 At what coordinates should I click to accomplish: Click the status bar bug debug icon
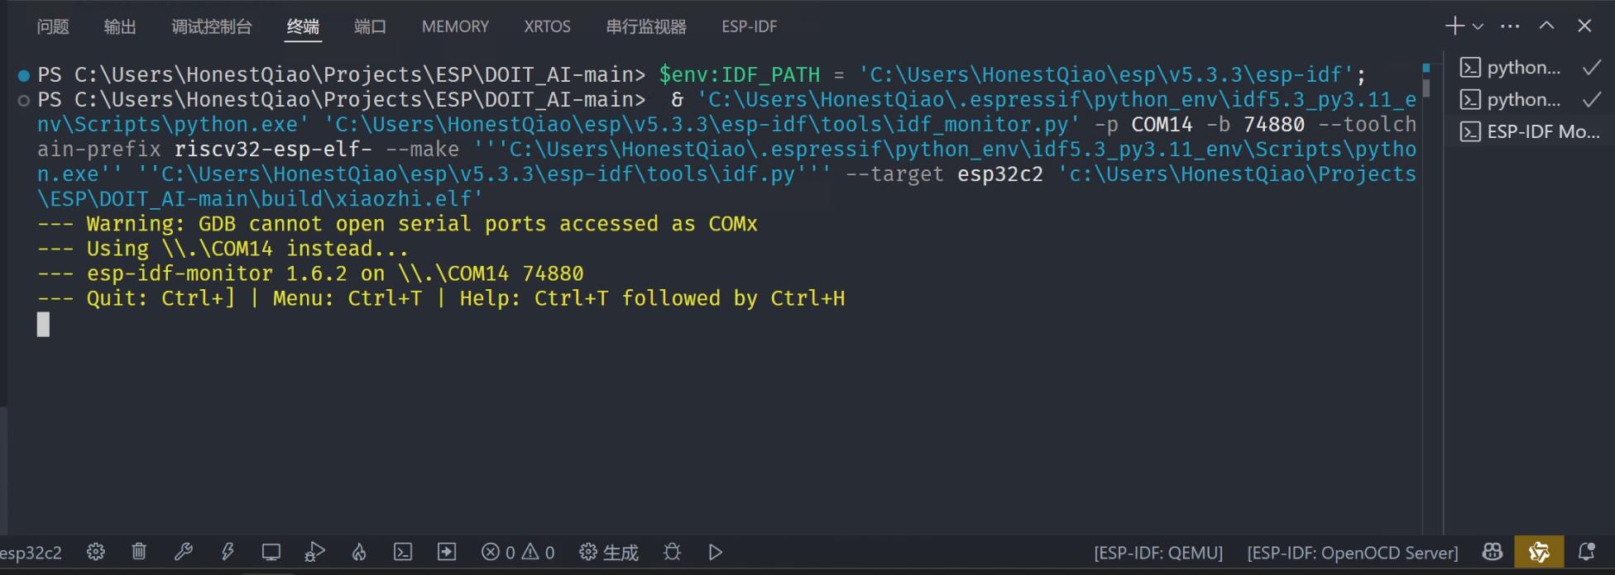point(672,552)
